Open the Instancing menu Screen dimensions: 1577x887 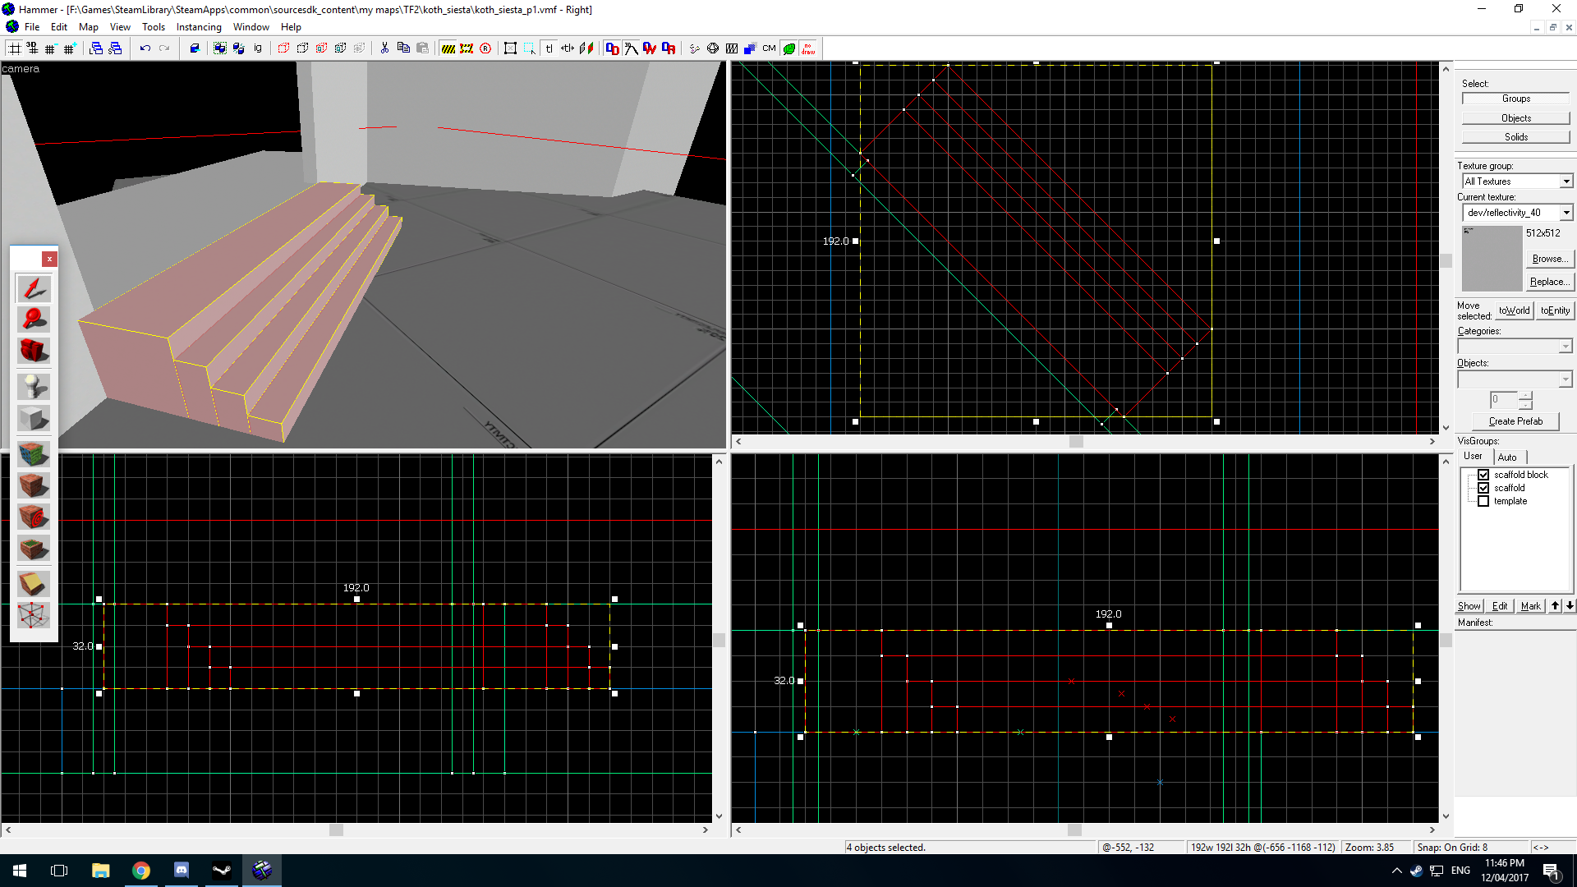199,27
